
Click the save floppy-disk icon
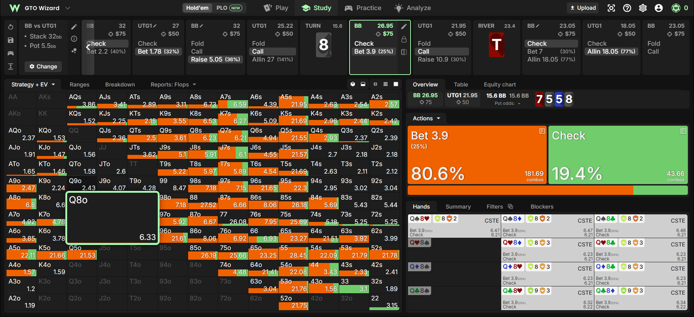(11, 40)
